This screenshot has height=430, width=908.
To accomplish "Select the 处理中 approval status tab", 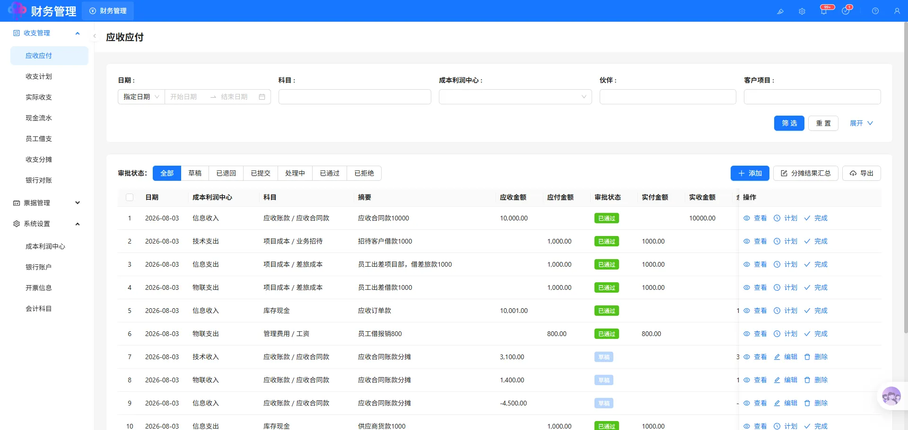I will coord(295,173).
